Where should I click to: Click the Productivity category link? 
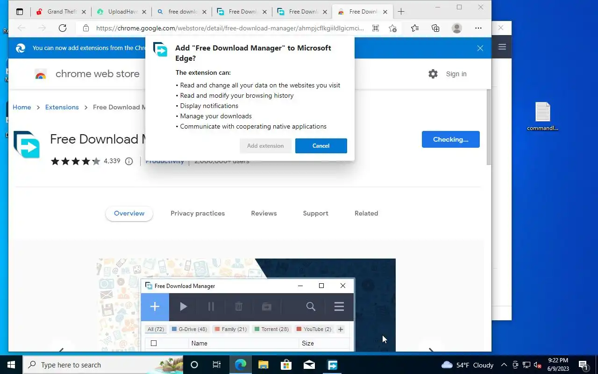pos(165,161)
